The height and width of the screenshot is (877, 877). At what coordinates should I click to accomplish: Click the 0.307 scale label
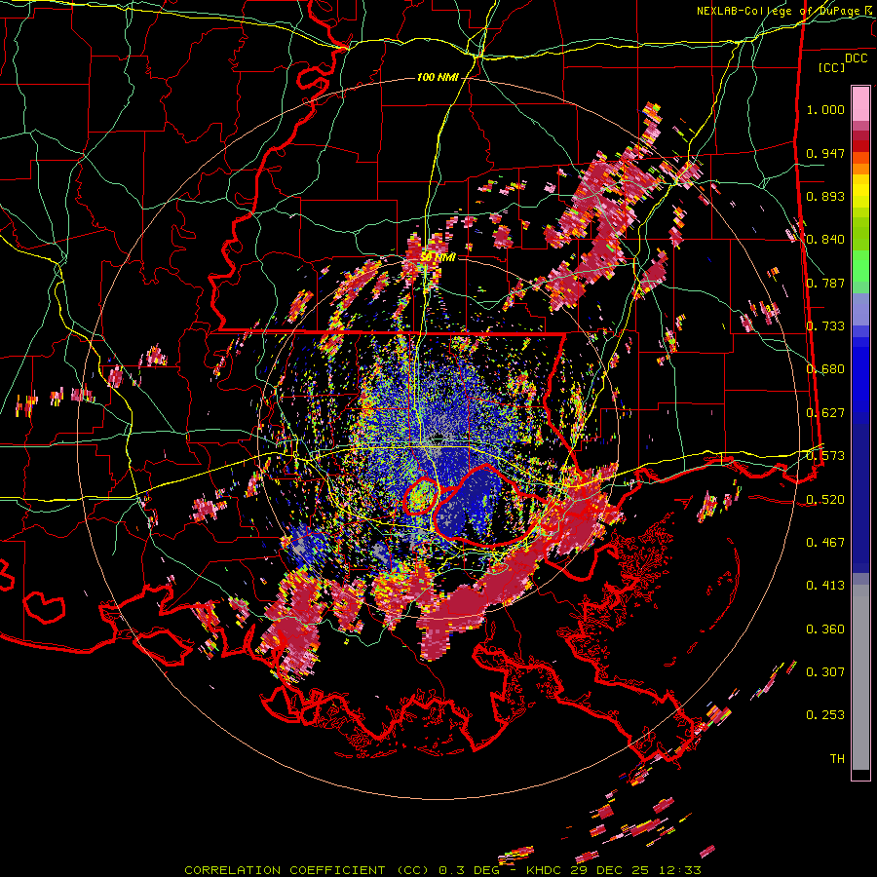[825, 672]
